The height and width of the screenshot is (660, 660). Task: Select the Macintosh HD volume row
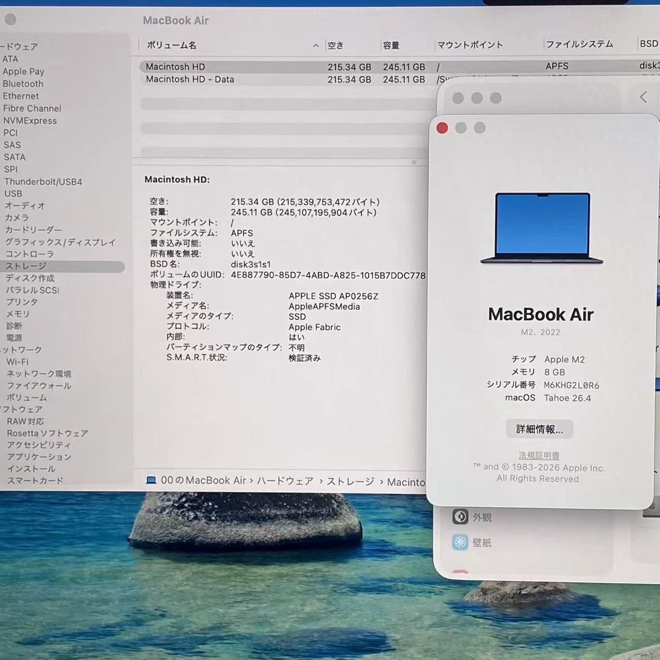233,66
